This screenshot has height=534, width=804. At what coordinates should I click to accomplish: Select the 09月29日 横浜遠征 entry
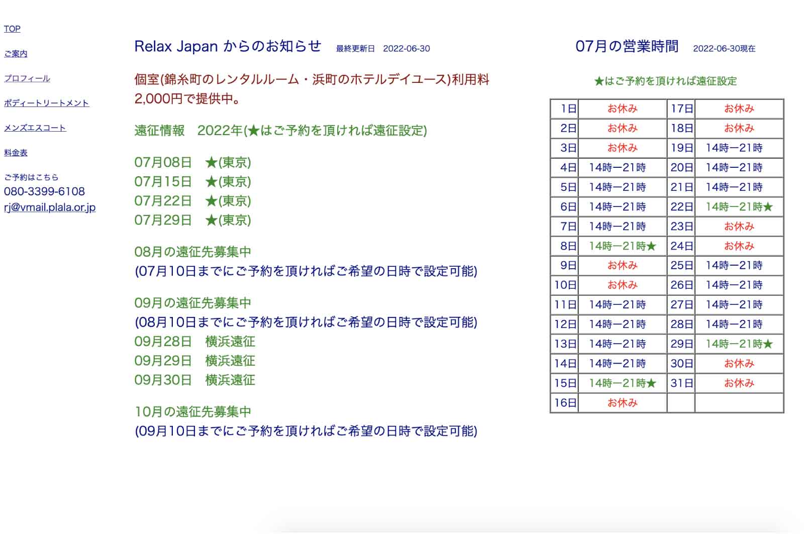pos(194,361)
